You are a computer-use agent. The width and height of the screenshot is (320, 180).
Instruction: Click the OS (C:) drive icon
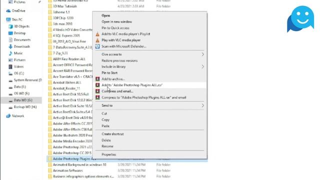[10, 73]
